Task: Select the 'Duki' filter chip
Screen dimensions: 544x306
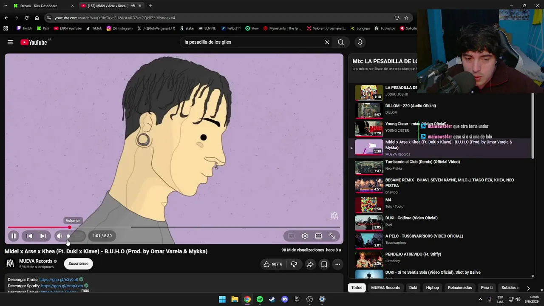Action: pyautogui.click(x=413, y=288)
